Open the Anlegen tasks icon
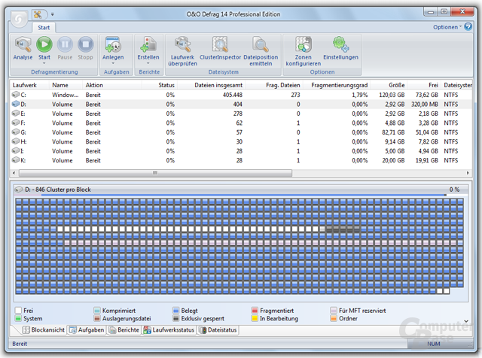The height and width of the screenshot is (358, 482). point(113,44)
